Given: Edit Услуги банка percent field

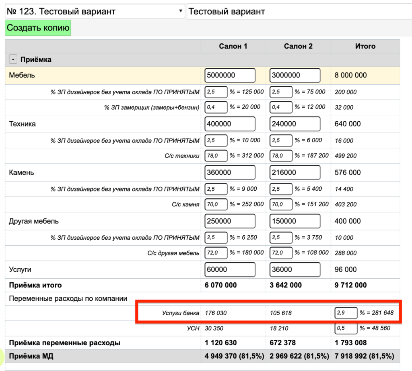Looking at the screenshot, I should pyautogui.click(x=346, y=313).
